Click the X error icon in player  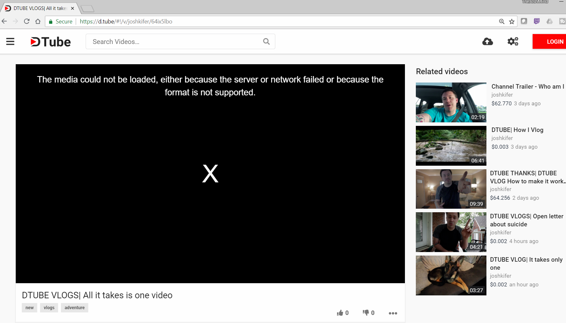[x=210, y=174]
